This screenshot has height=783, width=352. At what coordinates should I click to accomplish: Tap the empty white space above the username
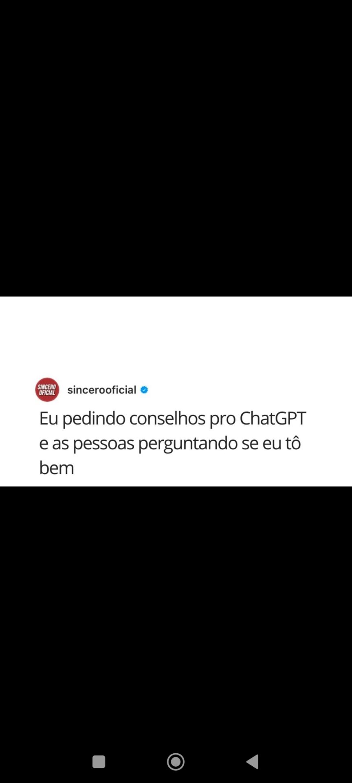pyautogui.click(x=176, y=336)
